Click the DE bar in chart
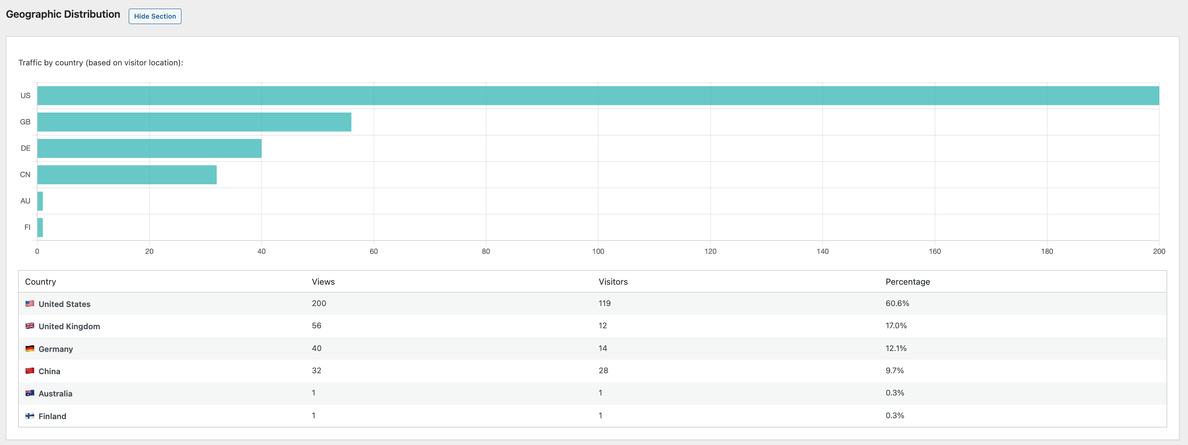The height and width of the screenshot is (445, 1188). pyautogui.click(x=149, y=148)
